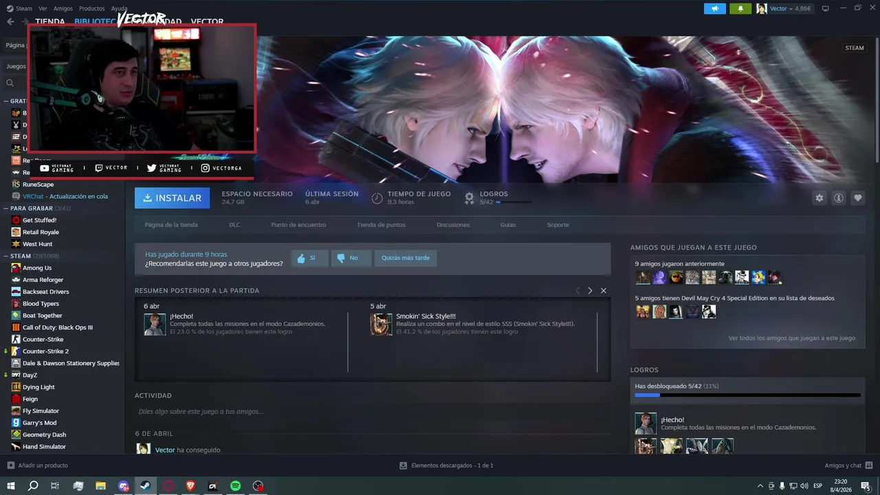Select Call of Duty: Black Ops III

pyautogui.click(x=57, y=328)
